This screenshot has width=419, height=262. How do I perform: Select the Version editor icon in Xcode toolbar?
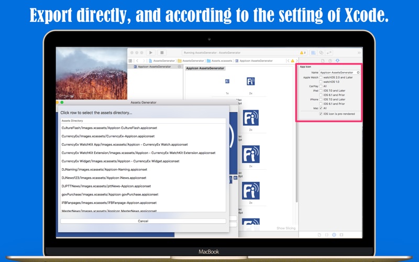click(x=329, y=53)
